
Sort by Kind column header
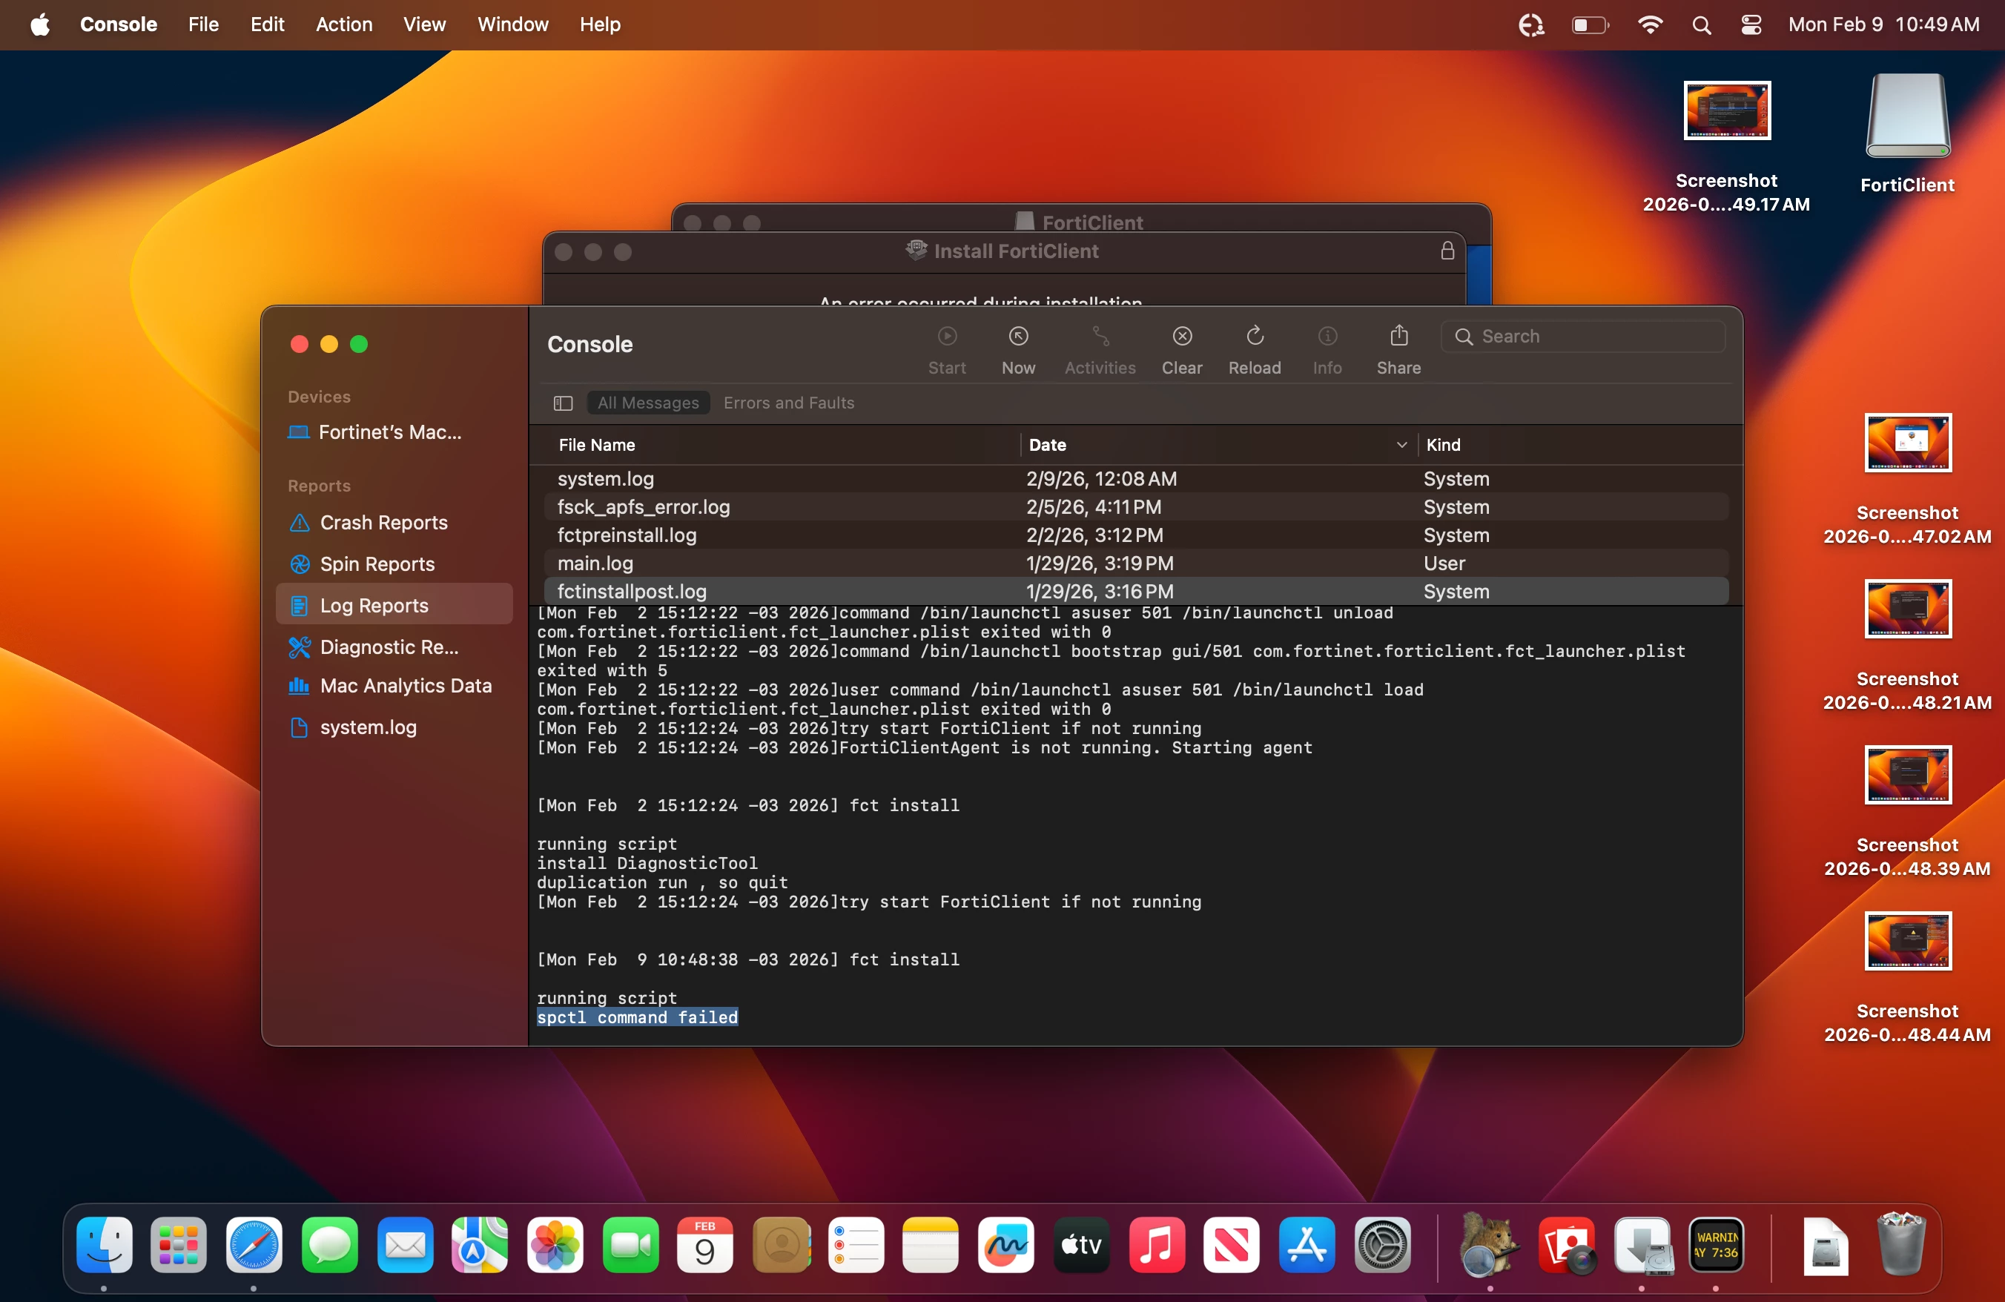pyautogui.click(x=1443, y=446)
